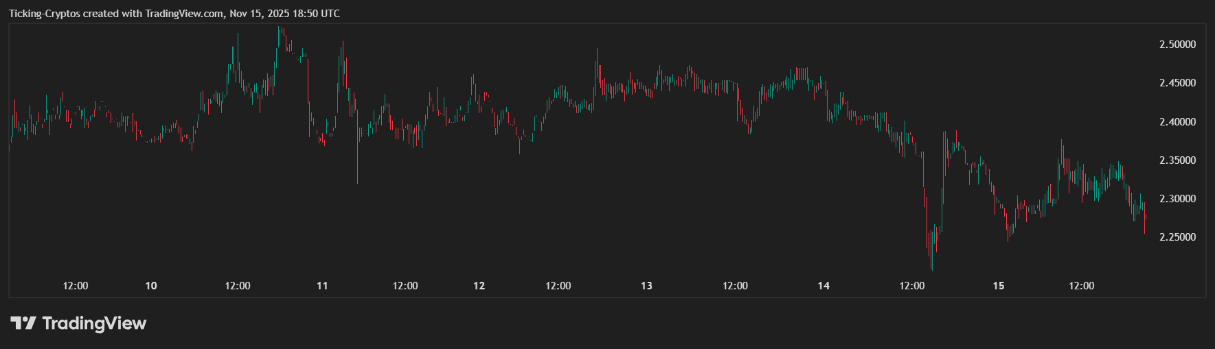
Task: Click the 12:00 label between days 10 and 11
Action: click(x=238, y=286)
